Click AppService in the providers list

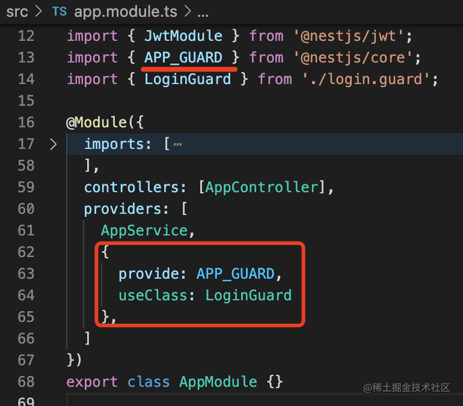pyautogui.click(x=144, y=230)
